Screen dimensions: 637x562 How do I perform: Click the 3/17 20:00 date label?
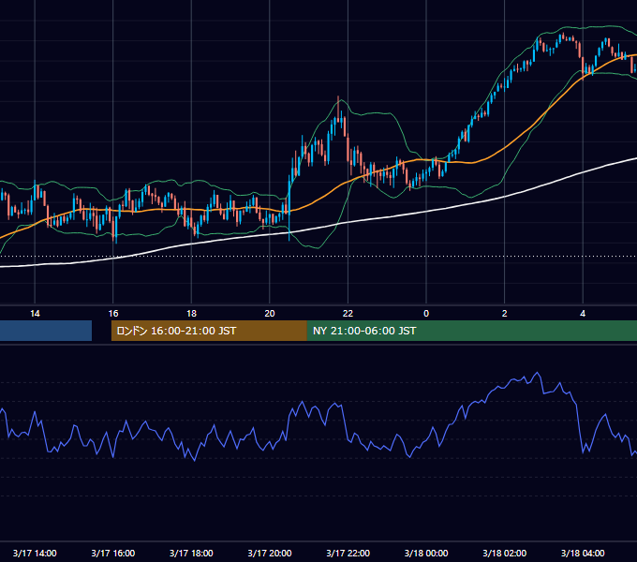(270, 553)
